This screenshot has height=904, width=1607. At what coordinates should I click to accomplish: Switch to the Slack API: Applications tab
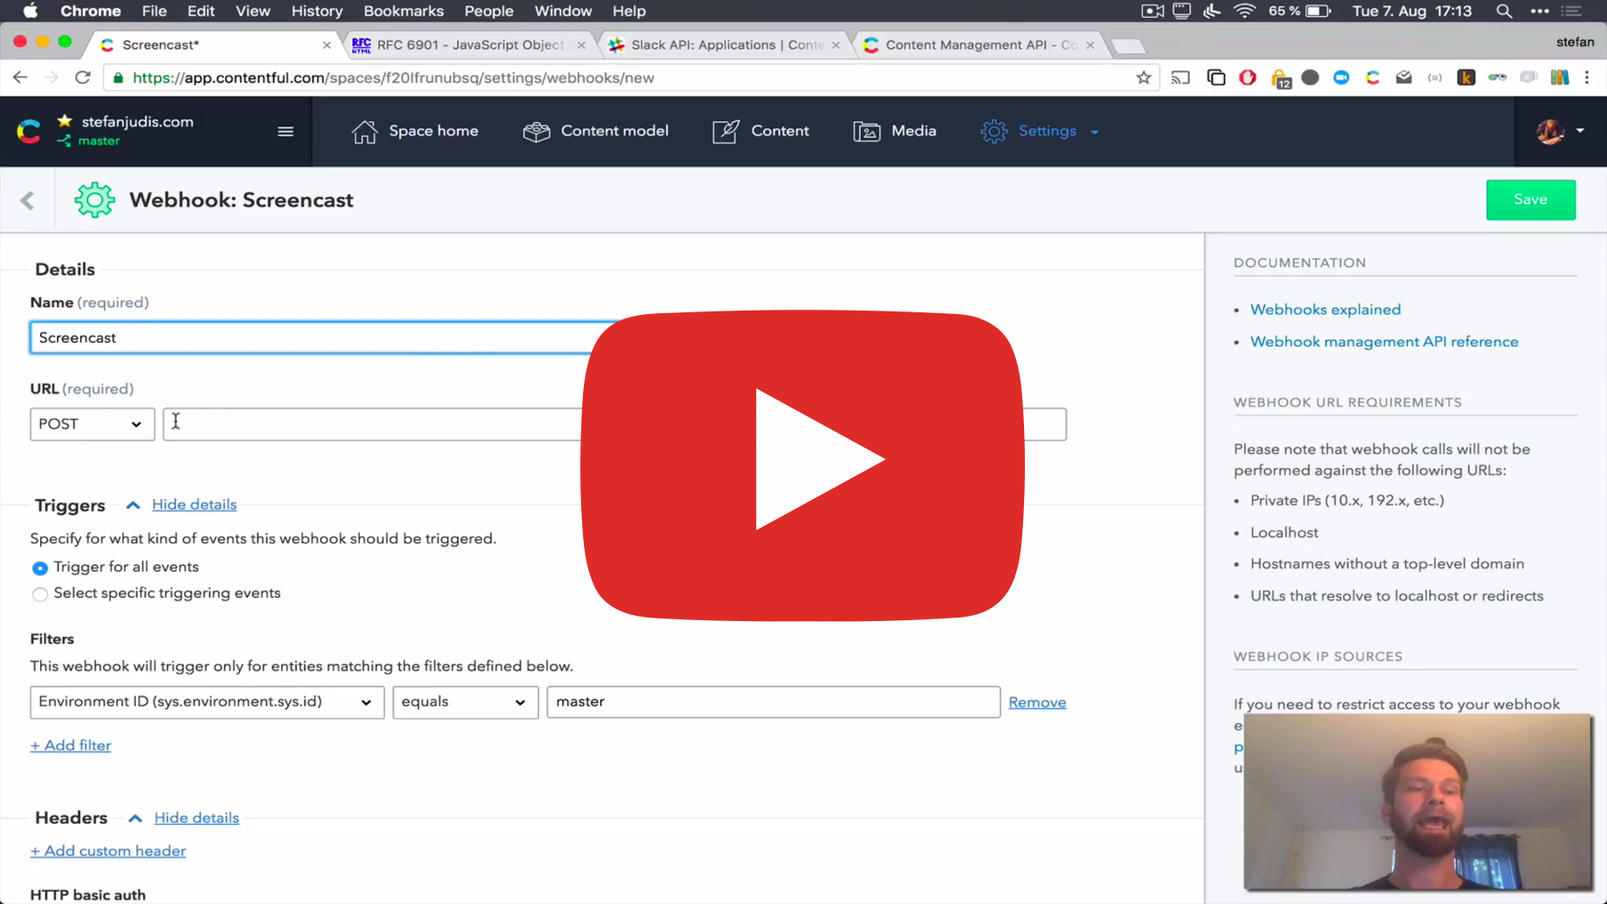click(727, 45)
